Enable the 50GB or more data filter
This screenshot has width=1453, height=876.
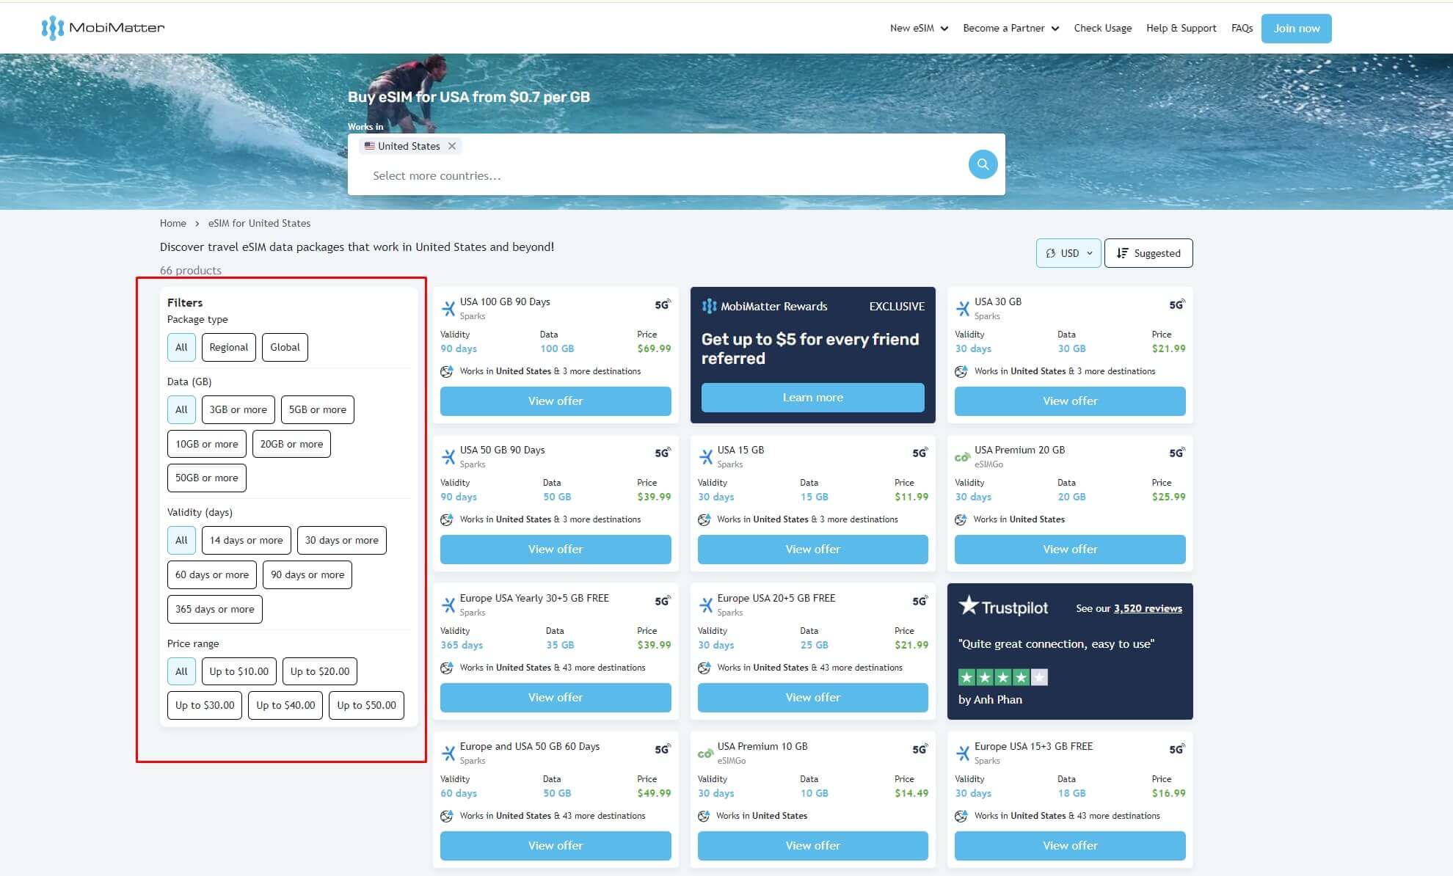click(x=206, y=478)
